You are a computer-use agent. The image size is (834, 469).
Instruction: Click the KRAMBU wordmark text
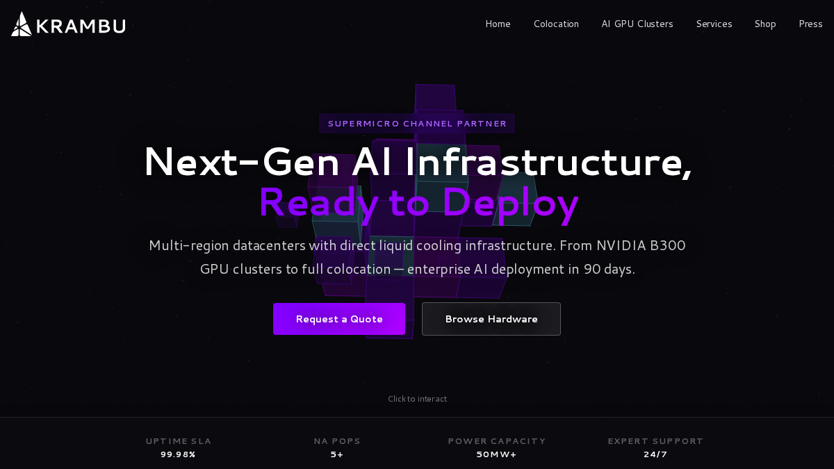(81, 26)
